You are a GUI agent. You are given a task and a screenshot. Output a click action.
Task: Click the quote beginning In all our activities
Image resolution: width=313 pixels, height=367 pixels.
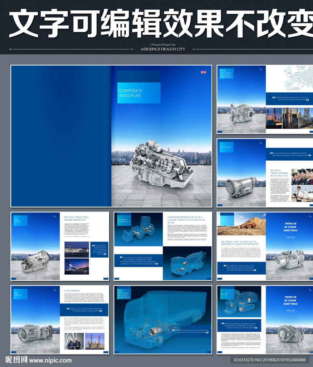coord(138,260)
